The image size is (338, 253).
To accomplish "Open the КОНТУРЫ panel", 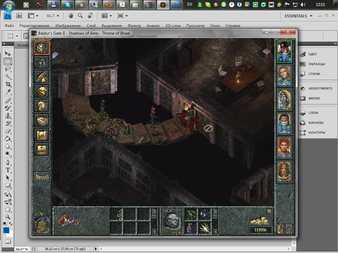I will click(x=317, y=132).
